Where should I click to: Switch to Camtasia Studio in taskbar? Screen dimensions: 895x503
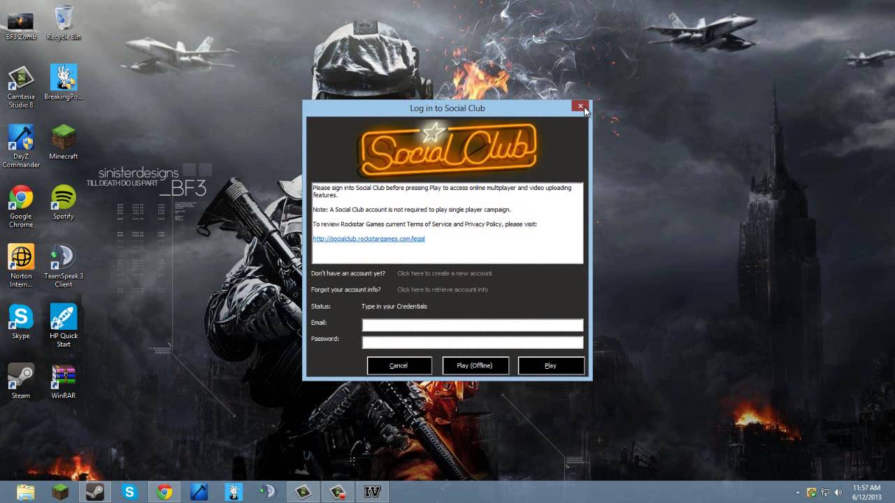[x=303, y=492]
